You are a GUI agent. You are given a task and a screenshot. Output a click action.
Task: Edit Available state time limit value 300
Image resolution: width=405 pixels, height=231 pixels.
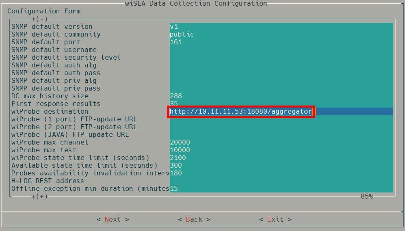[281, 166]
